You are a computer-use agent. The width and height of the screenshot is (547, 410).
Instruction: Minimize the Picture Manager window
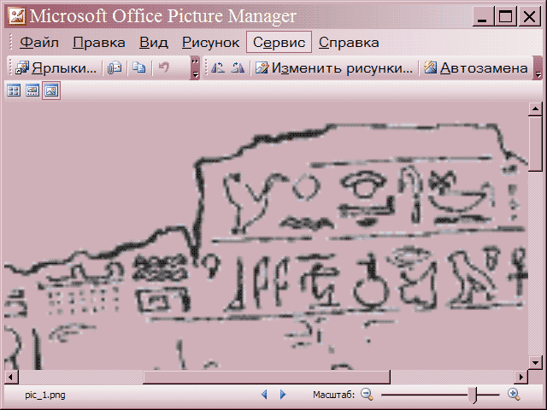point(482,16)
